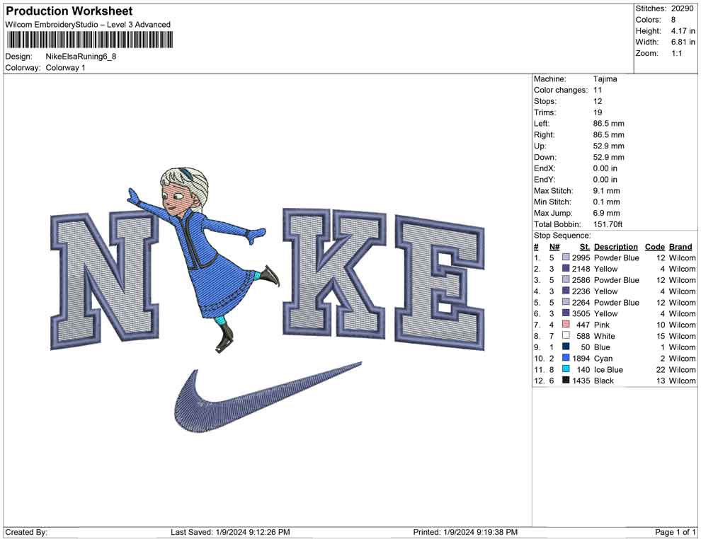
Task: Click the stitch count 1894 in Cyan row
Action: [581, 358]
